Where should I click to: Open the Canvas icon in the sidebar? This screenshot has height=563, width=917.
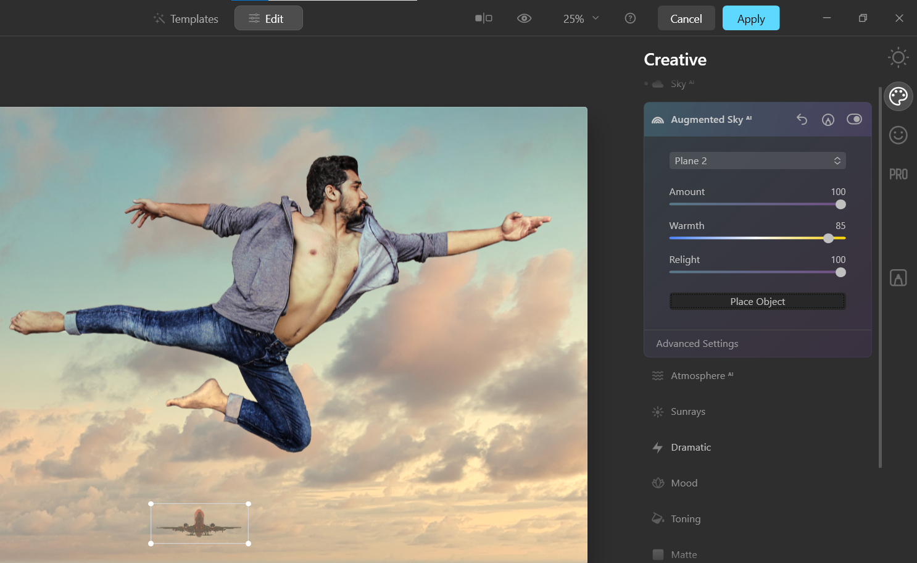(x=898, y=278)
